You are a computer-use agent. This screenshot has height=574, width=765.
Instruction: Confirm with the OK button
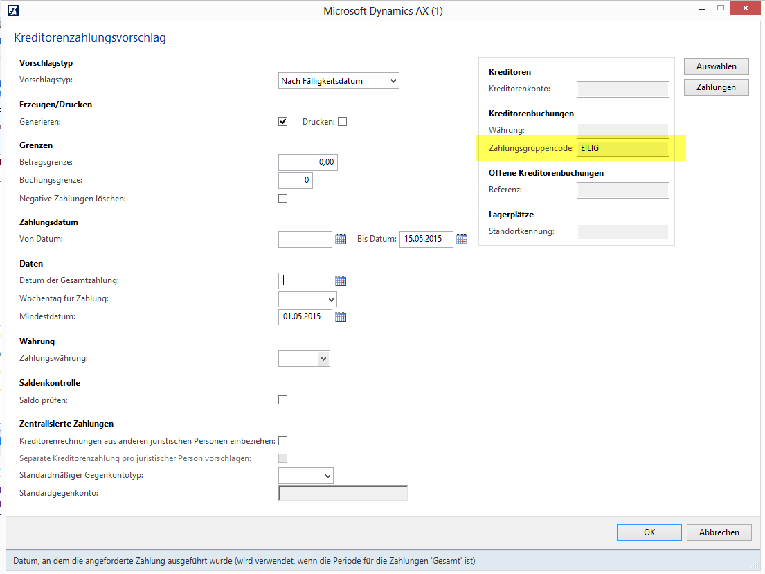649,532
